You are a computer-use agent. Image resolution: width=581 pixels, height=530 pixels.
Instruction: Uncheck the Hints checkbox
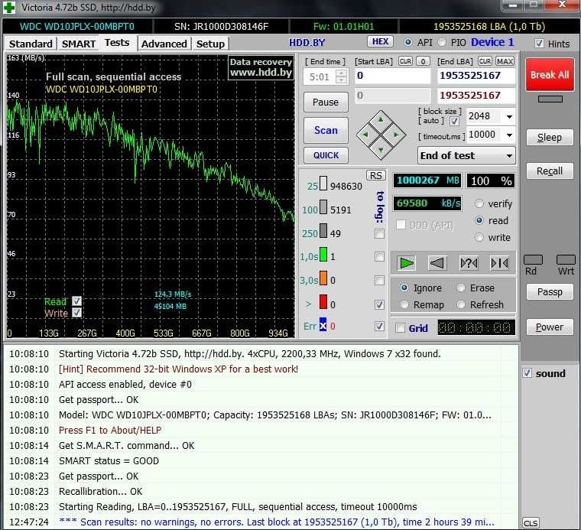(x=540, y=44)
